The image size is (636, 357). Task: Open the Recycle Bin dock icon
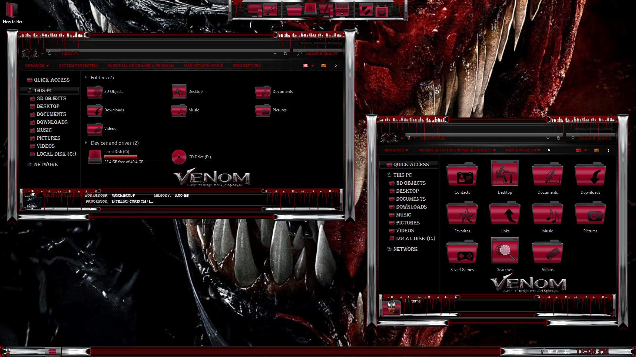click(x=382, y=11)
